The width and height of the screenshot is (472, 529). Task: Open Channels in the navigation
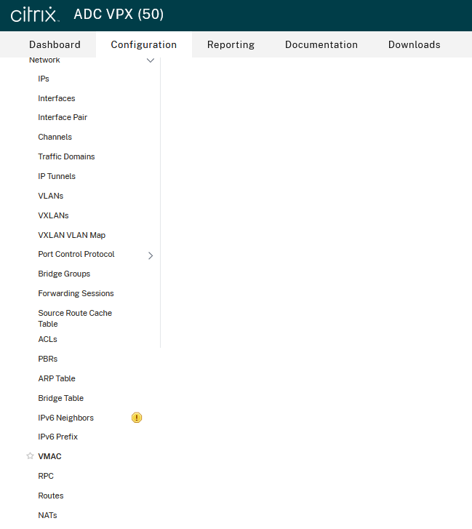[55, 137]
